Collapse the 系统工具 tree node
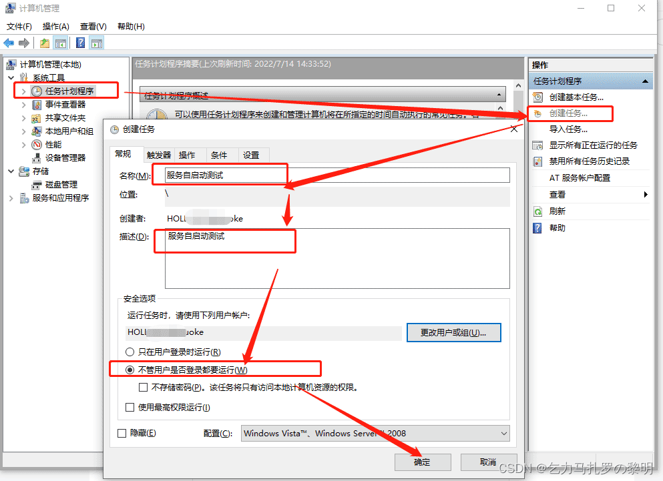663x481 pixels. [11, 76]
